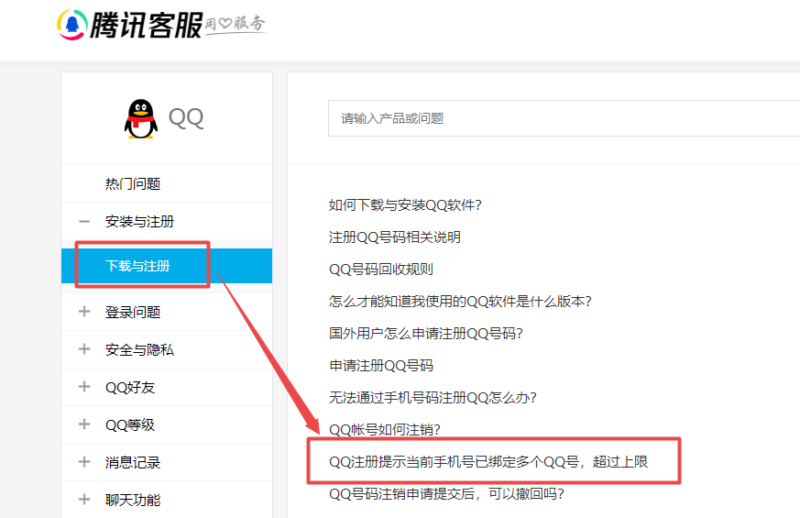
Task: Click the 用心服务 slogan beside the logo
Action: click(x=236, y=24)
